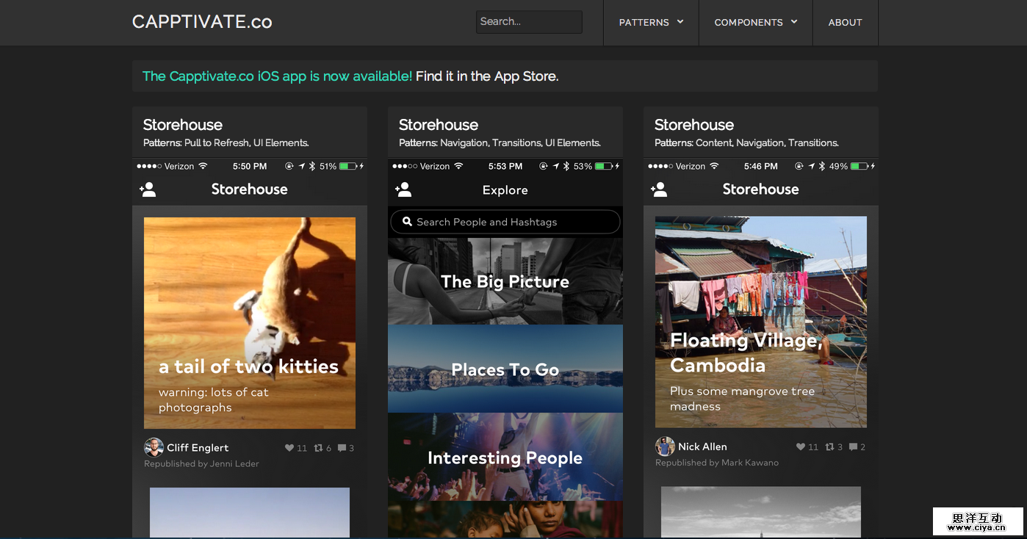Click add-user icon in third Storehouse screen
This screenshot has width=1027, height=539.
(x=659, y=189)
